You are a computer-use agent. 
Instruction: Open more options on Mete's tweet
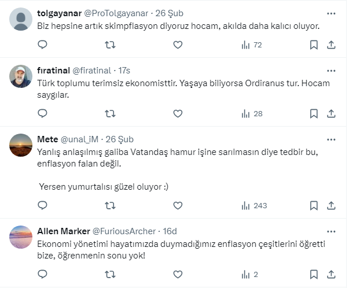[330, 139]
